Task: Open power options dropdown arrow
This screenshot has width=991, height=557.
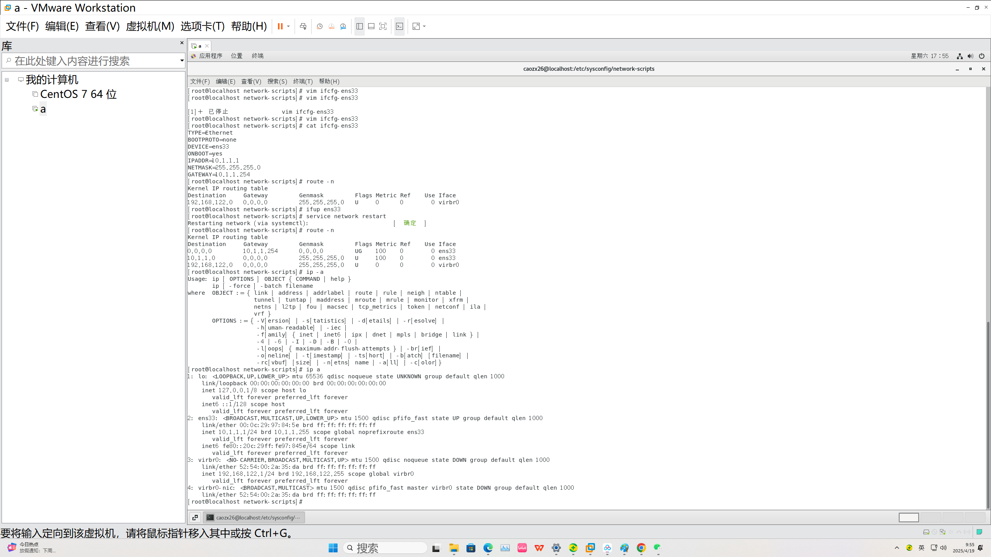Action: point(288,26)
